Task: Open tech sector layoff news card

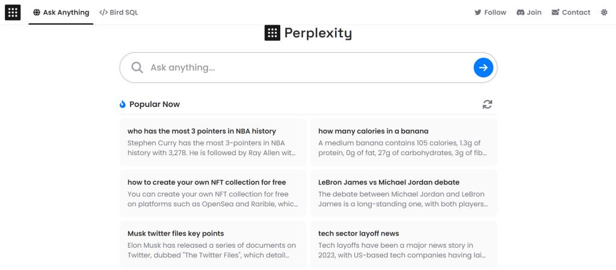Action: tap(404, 244)
